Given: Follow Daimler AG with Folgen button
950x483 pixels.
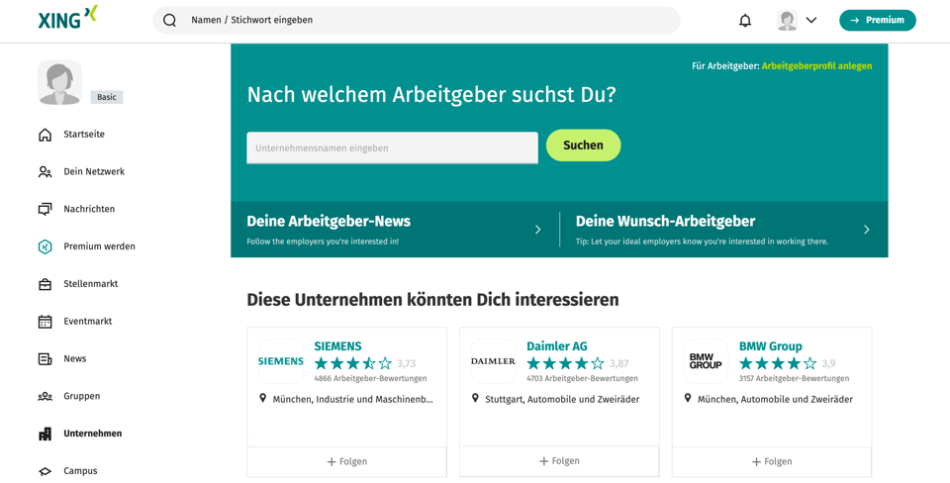Looking at the screenshot, I should click(x=559, y=461).
